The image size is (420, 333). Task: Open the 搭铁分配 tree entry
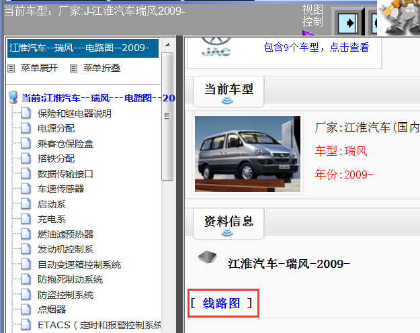tap(56, 158)
